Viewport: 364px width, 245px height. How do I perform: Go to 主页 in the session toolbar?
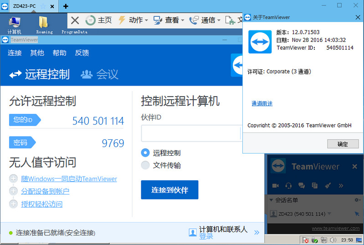point(98,20)
